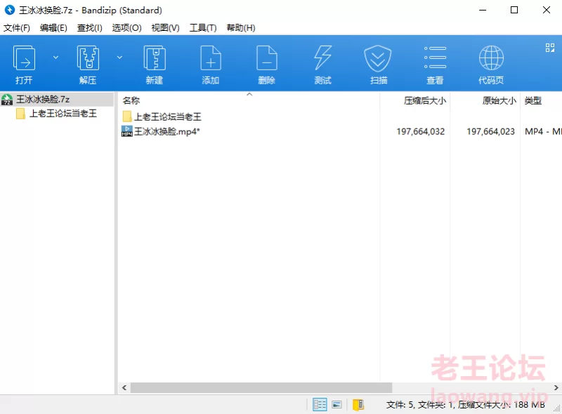Click the horizontal scrollbar's right arrow
The height and width of the screenshot is (414, 562).
coord(556,387)
